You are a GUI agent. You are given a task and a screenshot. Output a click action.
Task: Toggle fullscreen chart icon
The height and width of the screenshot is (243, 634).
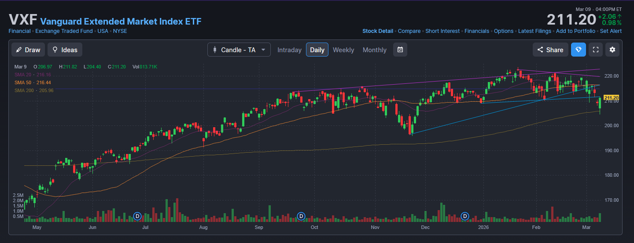tap(596, 50)
